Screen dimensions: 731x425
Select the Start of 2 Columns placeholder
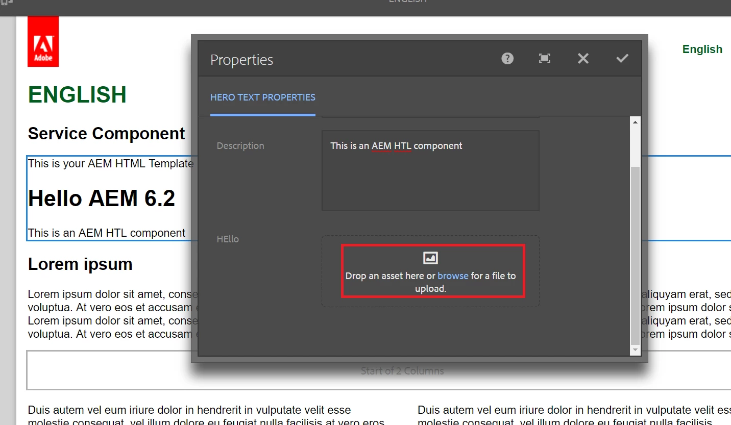(x=379, y=370)
